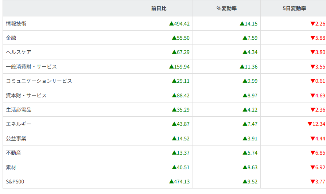Select the 素材 sector name
Viewport: 326px width, 194px height.
(x=11, y=167)
